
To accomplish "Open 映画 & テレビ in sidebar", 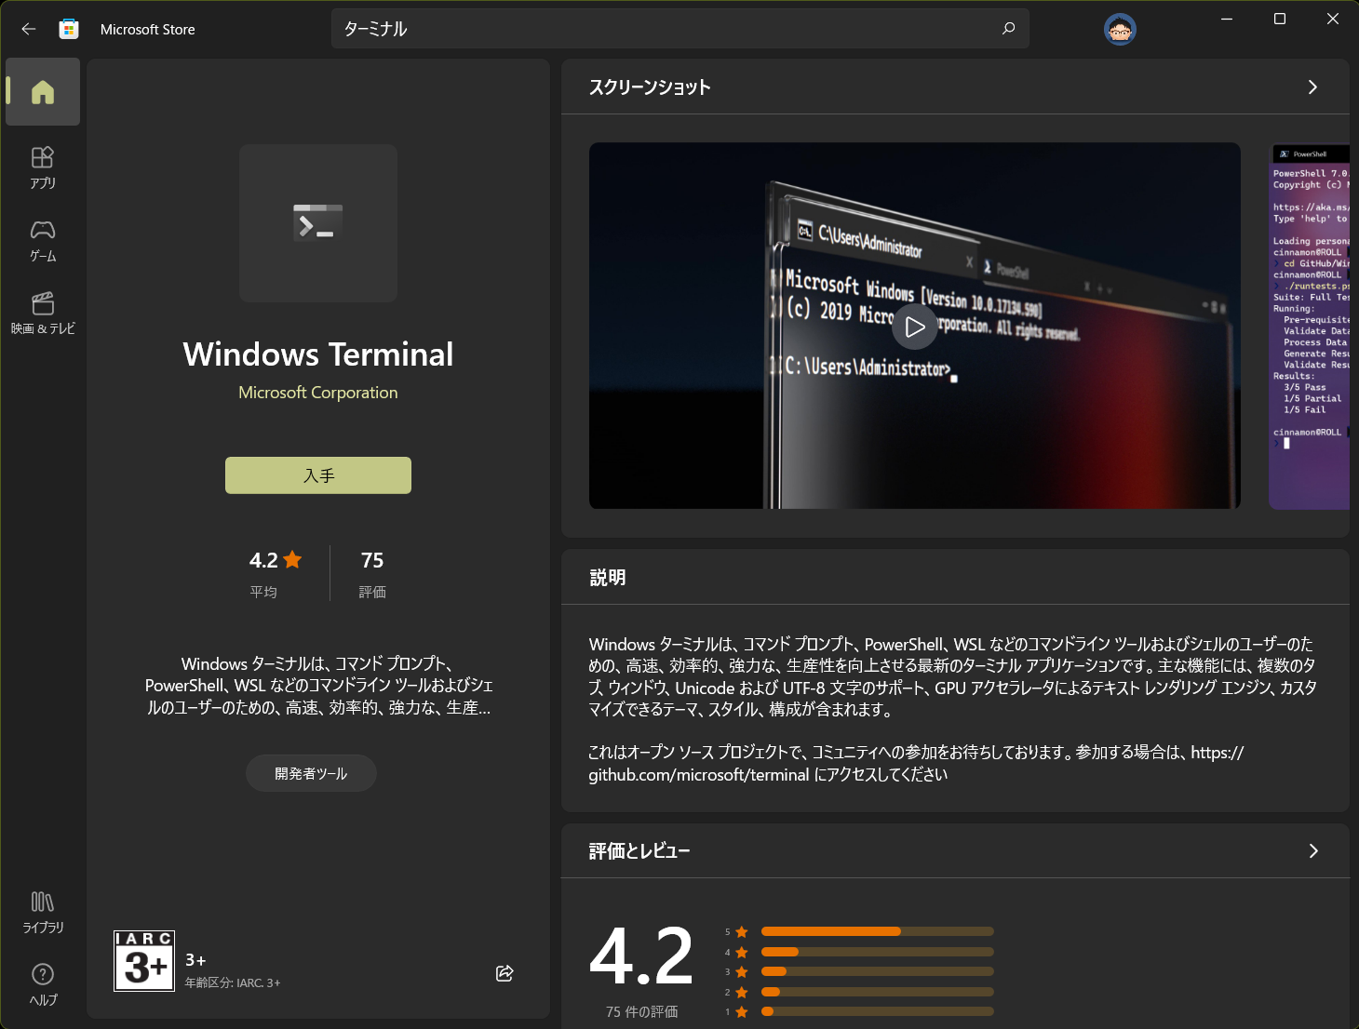I will [43, 313].
